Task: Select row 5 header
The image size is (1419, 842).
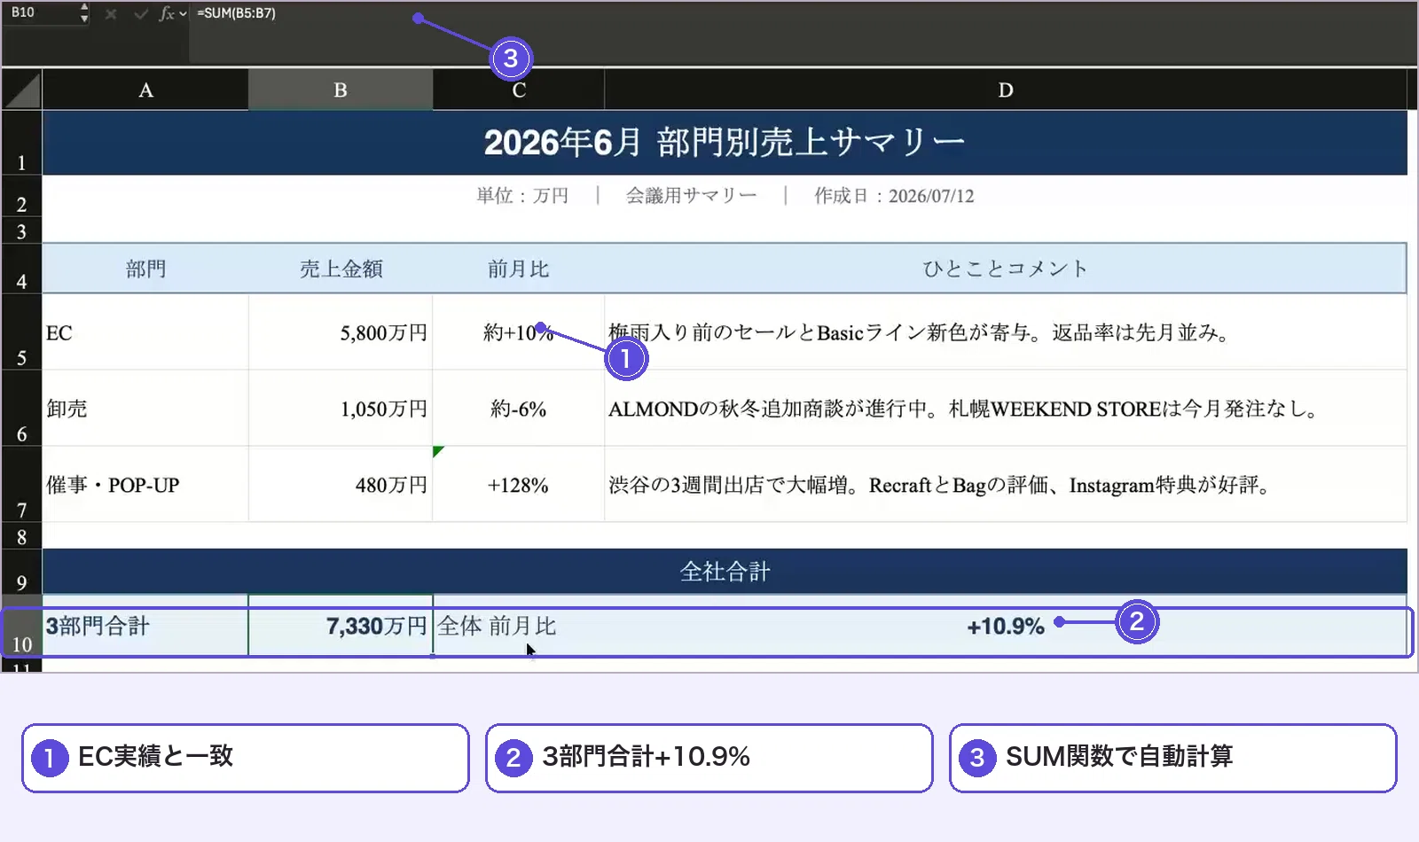Action: point(21,332)
